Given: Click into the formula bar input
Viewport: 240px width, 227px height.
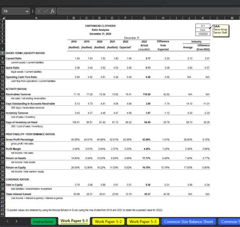Looking at the screenshot, I should (x=148, y=11).
